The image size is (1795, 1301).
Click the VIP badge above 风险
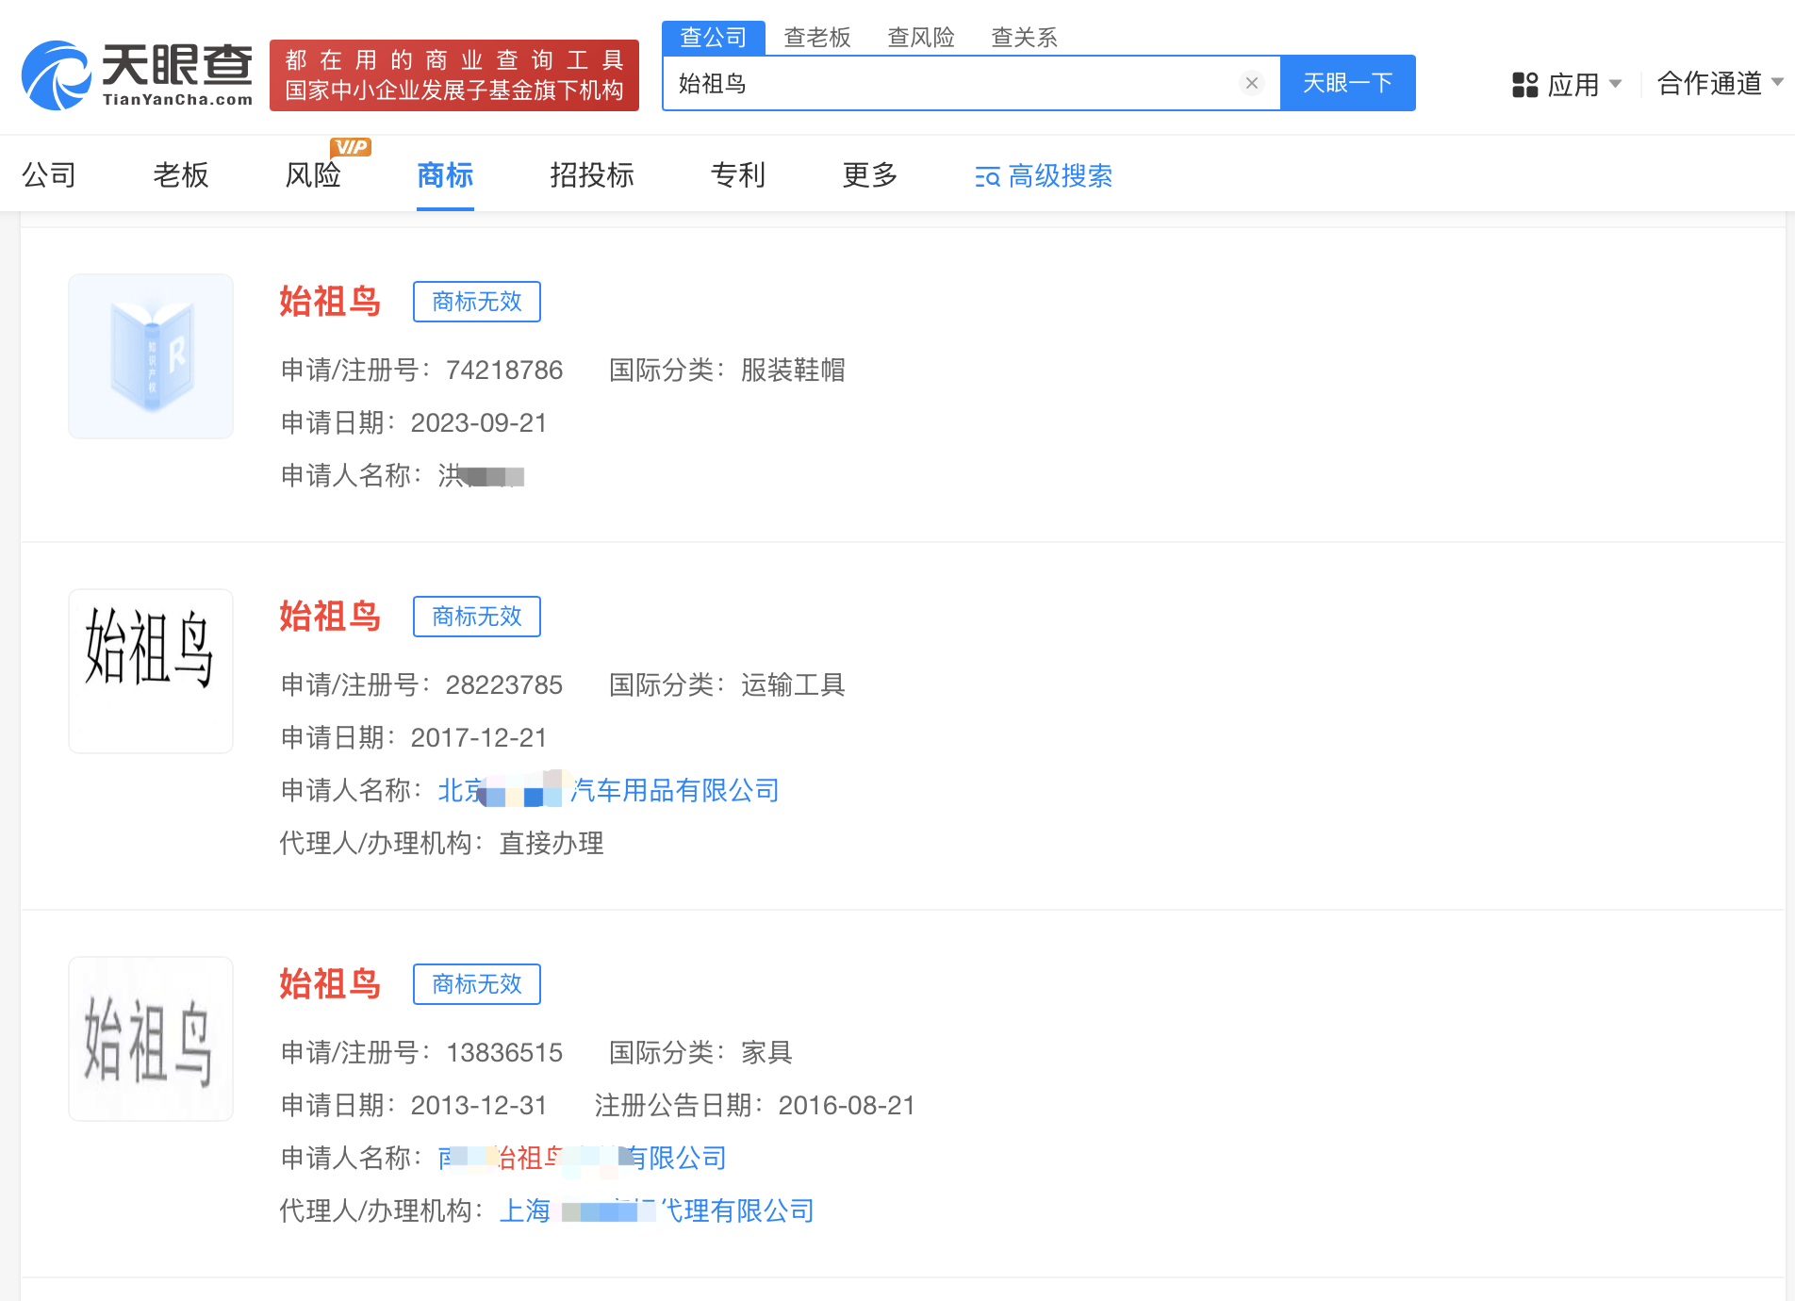coord(351,147)
